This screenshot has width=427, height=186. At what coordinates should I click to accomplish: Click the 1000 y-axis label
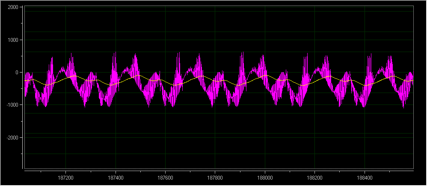pyautogui.click(x=12, y=40)
